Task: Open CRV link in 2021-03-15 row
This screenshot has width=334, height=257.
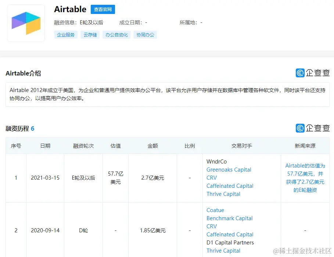Action: pos(212,178)
